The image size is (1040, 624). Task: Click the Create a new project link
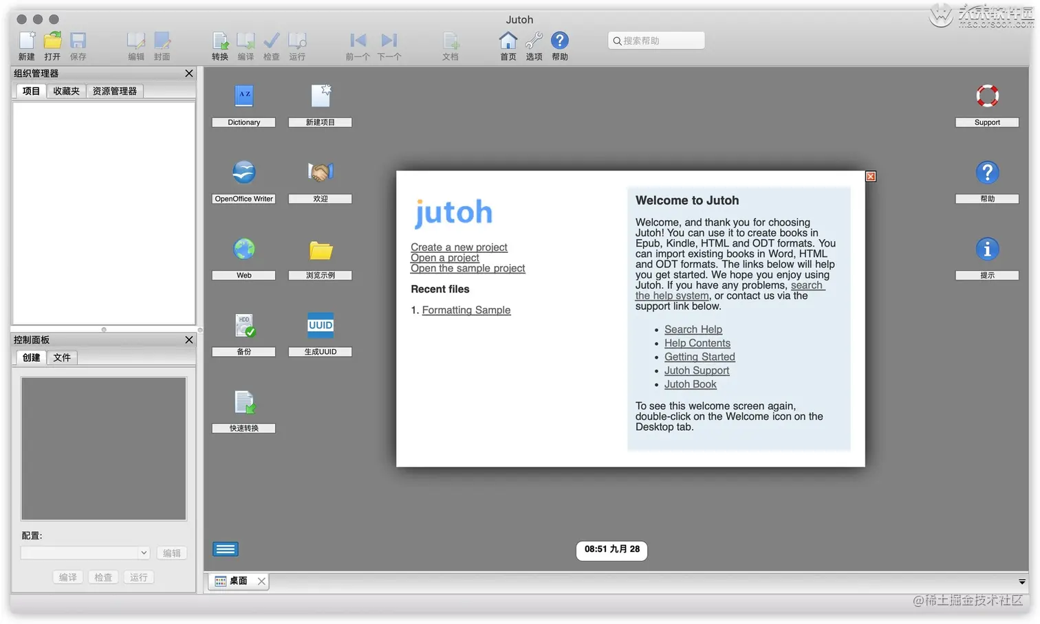pos(459,247)
